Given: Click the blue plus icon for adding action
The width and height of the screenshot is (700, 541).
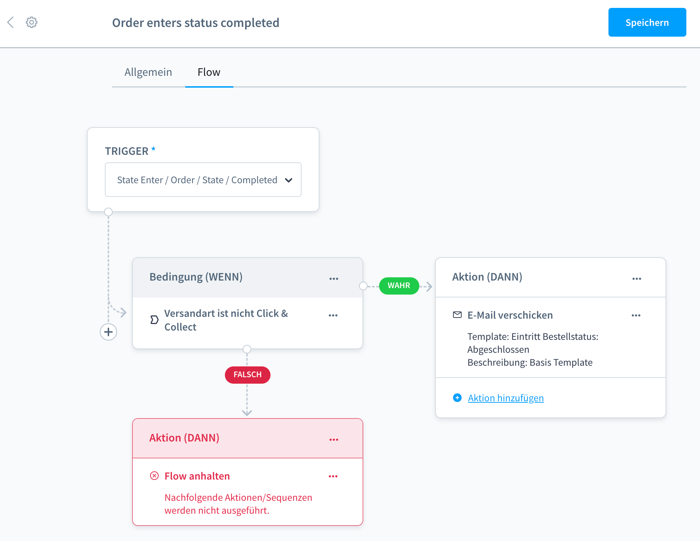Looking at the screenshot, I should click(x=457, y=398).
